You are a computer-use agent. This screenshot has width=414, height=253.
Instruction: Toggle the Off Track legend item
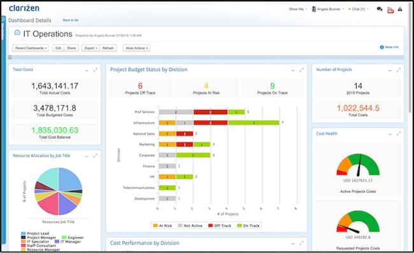[x=220, y=226]
